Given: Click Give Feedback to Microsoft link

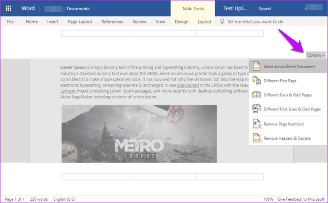Looking at the screenshot, I should 301,199.
